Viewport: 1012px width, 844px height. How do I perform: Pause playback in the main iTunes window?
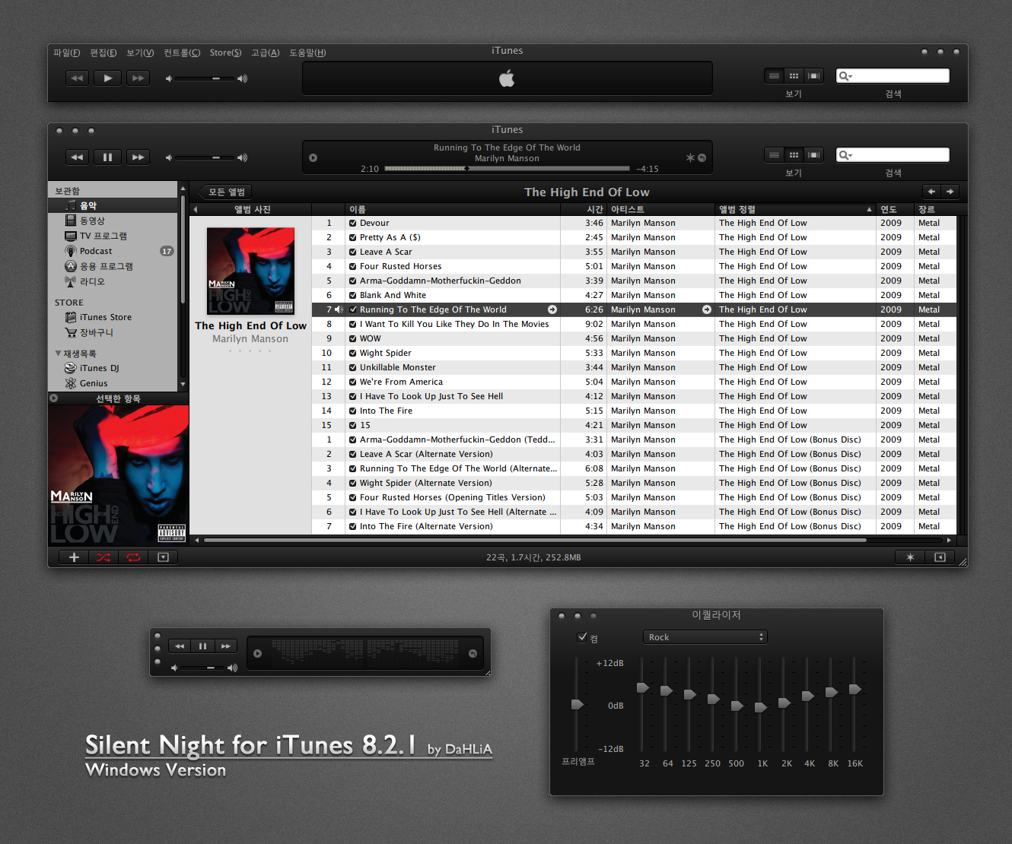point(107,157)
